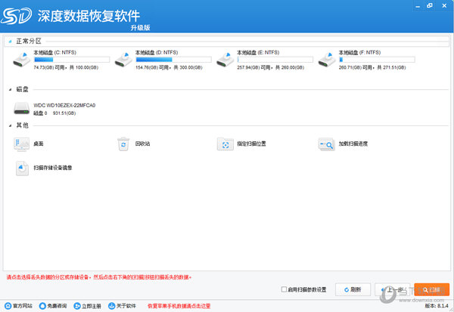Select the WDC WD10EZEX hard disk icon
This screenshot has width=454, height=312.
22,108
